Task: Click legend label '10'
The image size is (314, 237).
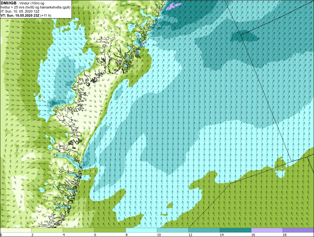Action: pyautogui.click(x=159, y=235)
